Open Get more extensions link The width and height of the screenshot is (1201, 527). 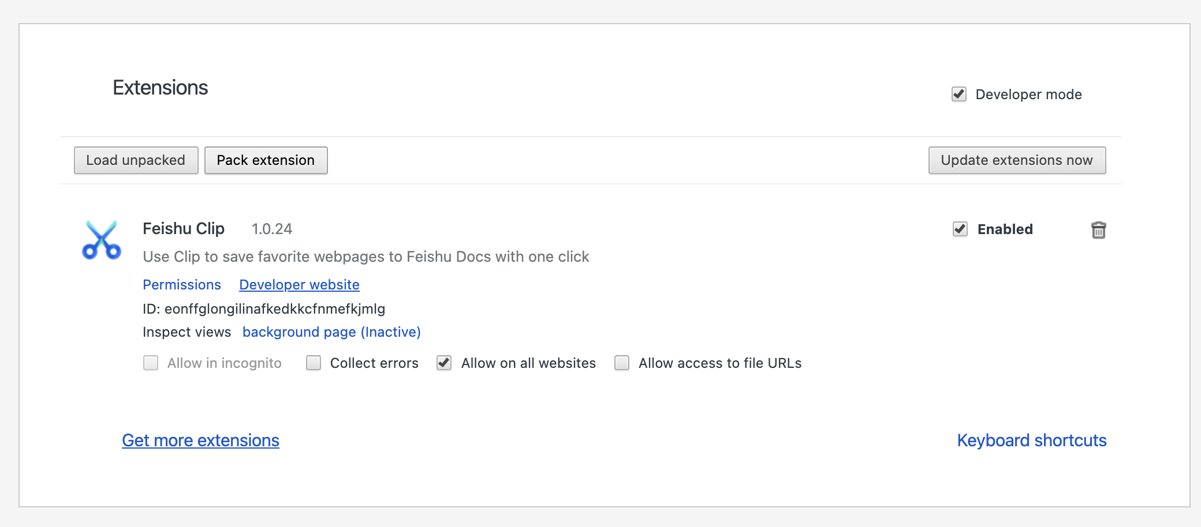coord(200,441)
